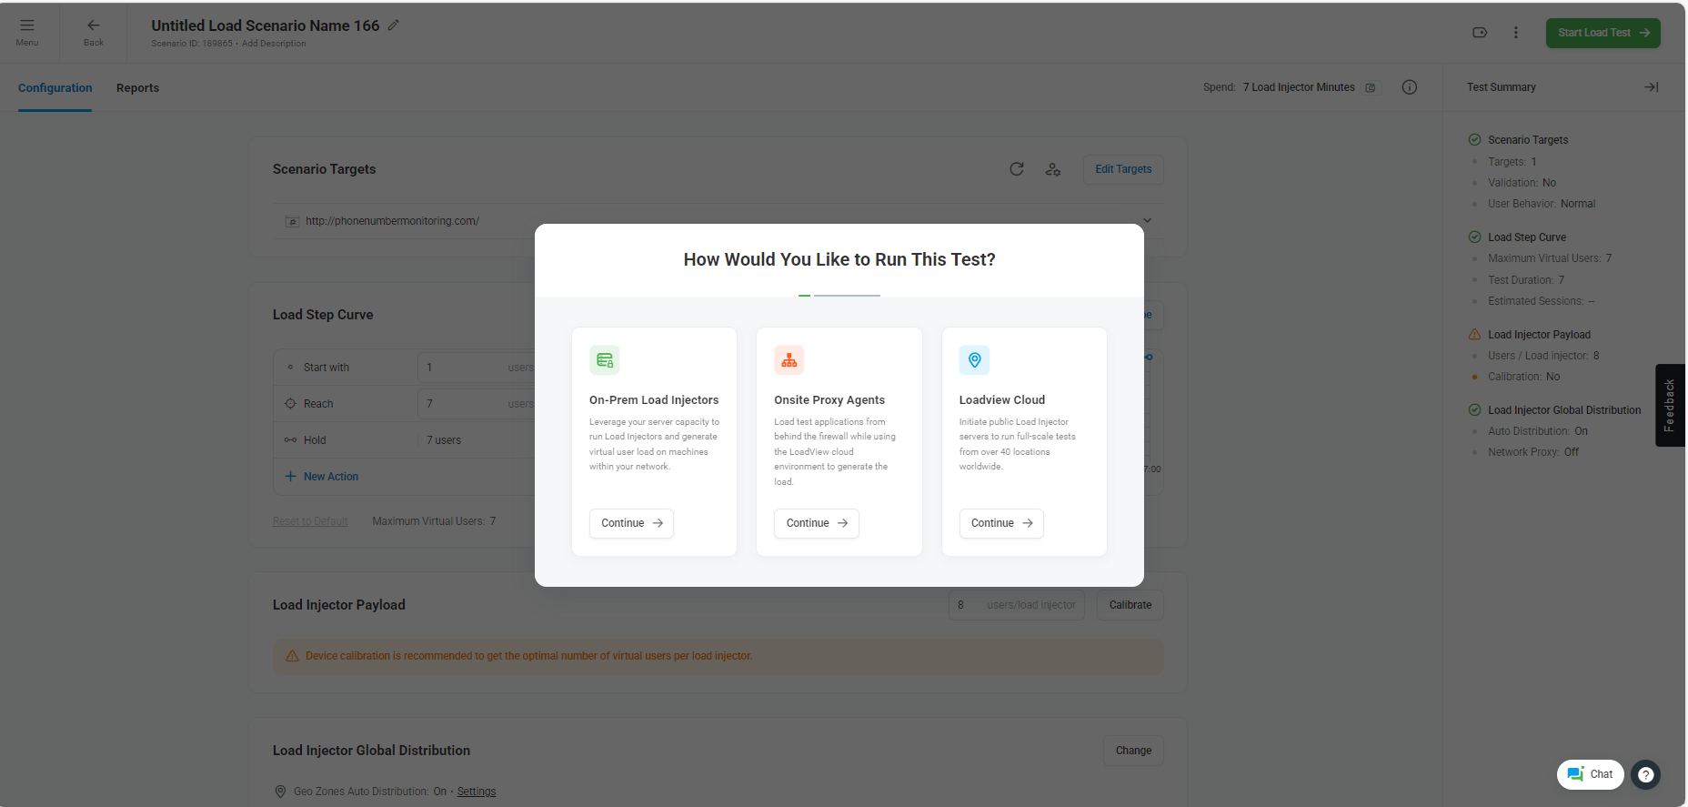Collapse the Test Summary panel arrow

(1652, 87)
